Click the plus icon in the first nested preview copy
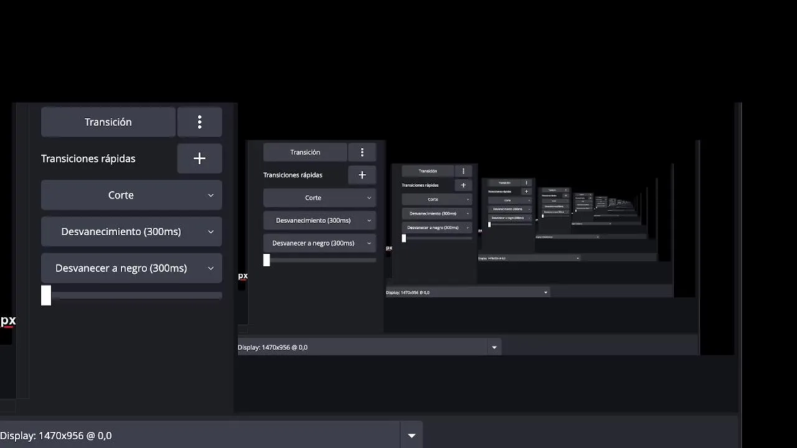This screenshot has width=797, height=448. click(x=362, y=175)
